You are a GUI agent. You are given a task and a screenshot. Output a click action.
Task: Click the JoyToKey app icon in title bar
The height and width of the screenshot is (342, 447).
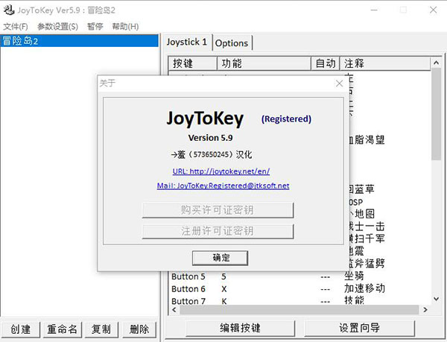[10, 10]
